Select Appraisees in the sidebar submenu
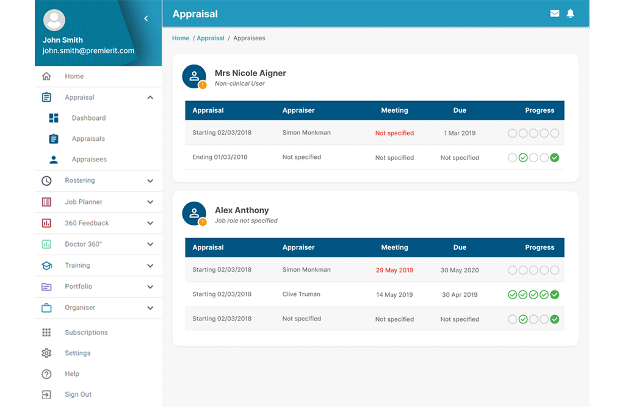This screenshot has width=625, height=407. click(x=89, y=159)
